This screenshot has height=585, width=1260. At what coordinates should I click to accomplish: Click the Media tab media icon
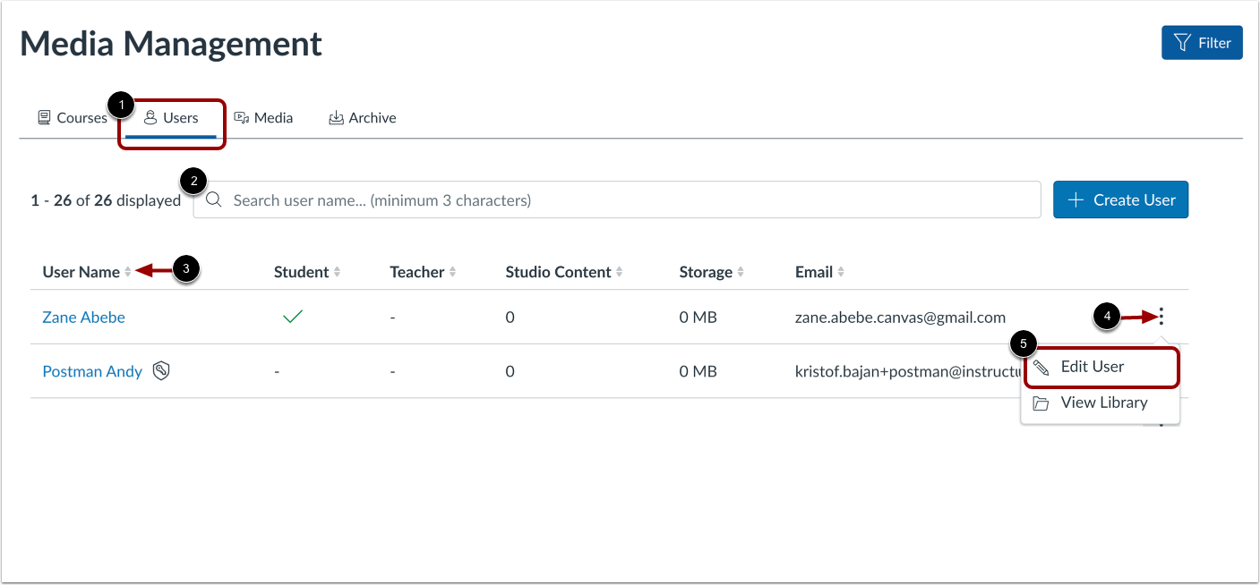(x=242, y=117)
